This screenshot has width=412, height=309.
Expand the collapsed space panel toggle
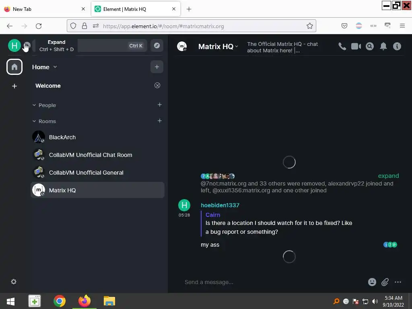point(27,45)
